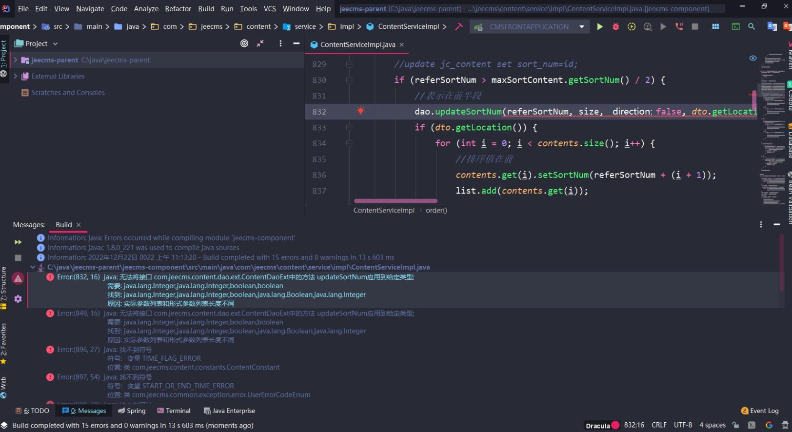Open the Event Log

click(760, 411)
